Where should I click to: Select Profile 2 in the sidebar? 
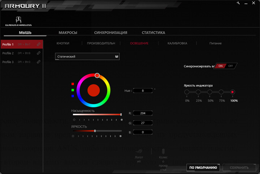tap(22, 53)
